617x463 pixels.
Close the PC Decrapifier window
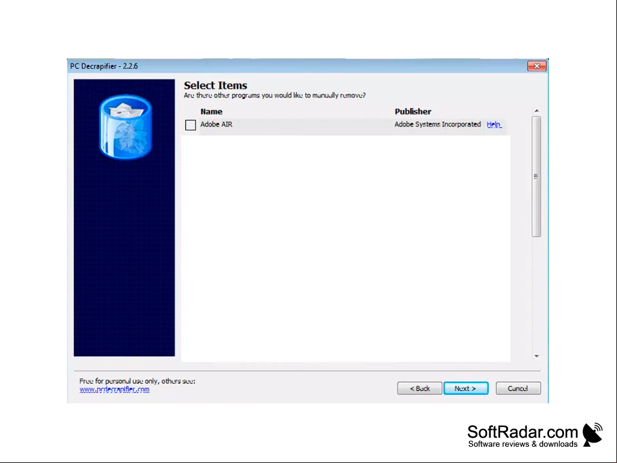tap(537, 66)
